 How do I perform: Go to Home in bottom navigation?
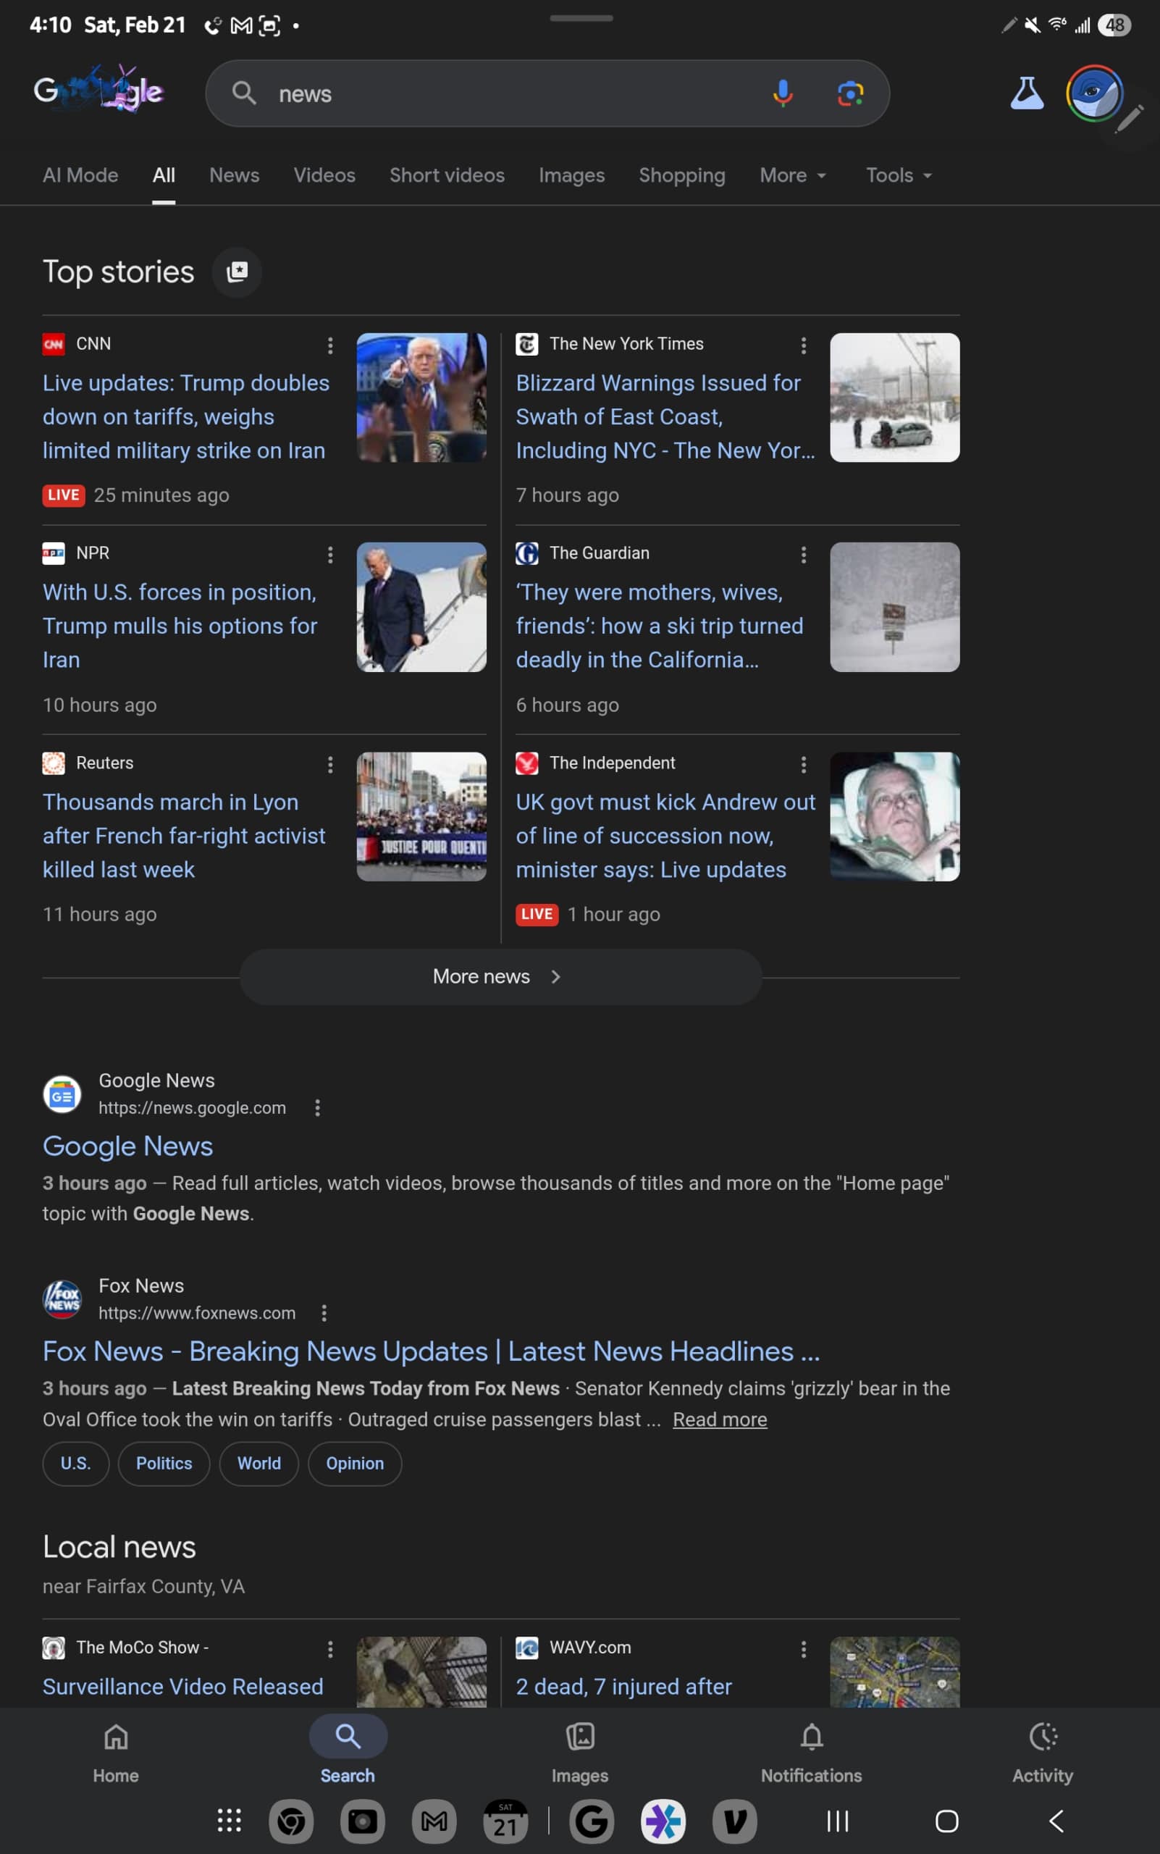click(116, 1751)
